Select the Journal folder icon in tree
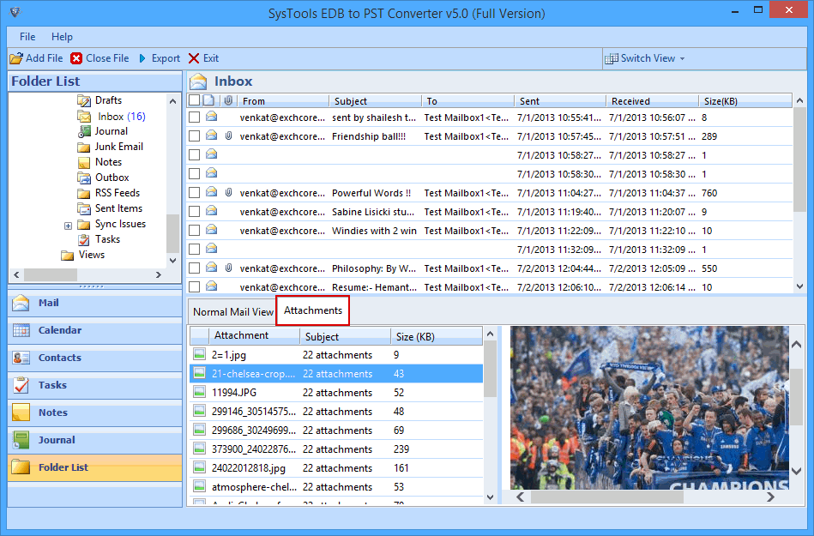814x536 pixels. point(84,131)
